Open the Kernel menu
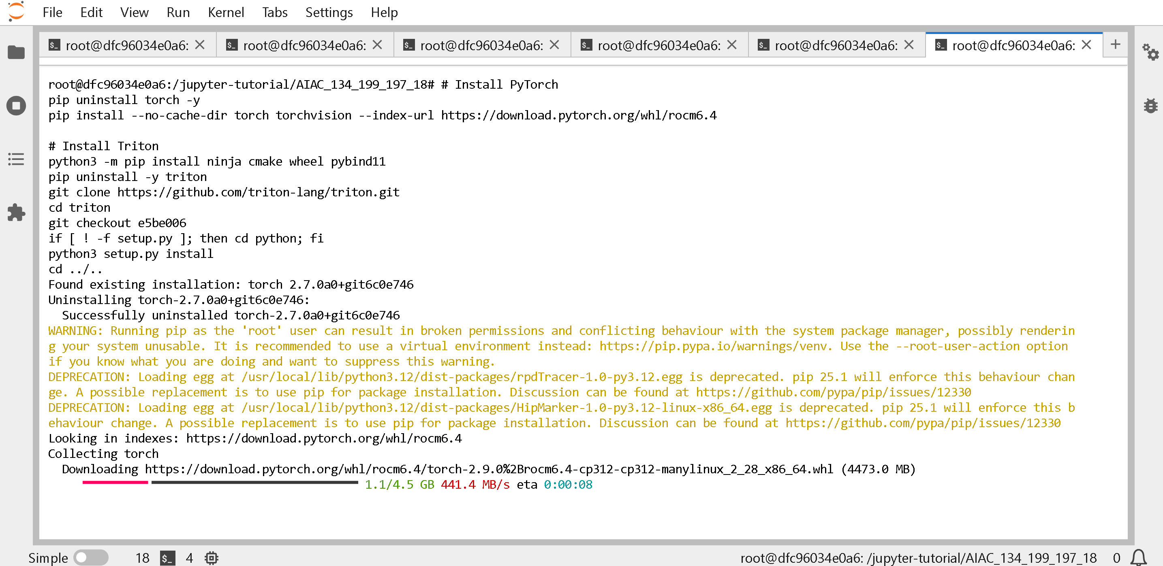The image size is (1163, 566). coord(226,12)
